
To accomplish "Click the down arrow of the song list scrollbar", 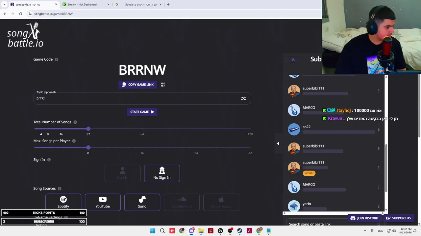I will 386,210.
